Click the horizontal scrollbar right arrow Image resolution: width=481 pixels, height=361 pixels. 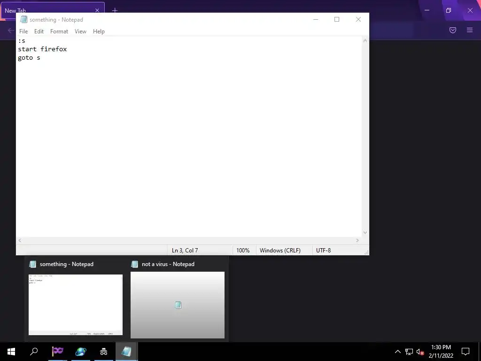click(357, 240)
